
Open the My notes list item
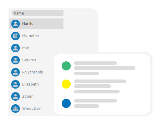point(30,36)
